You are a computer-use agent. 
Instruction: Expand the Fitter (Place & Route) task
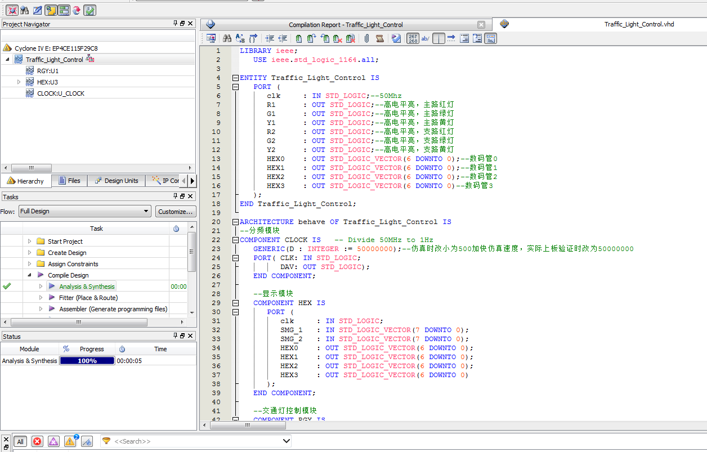[41, 298]
